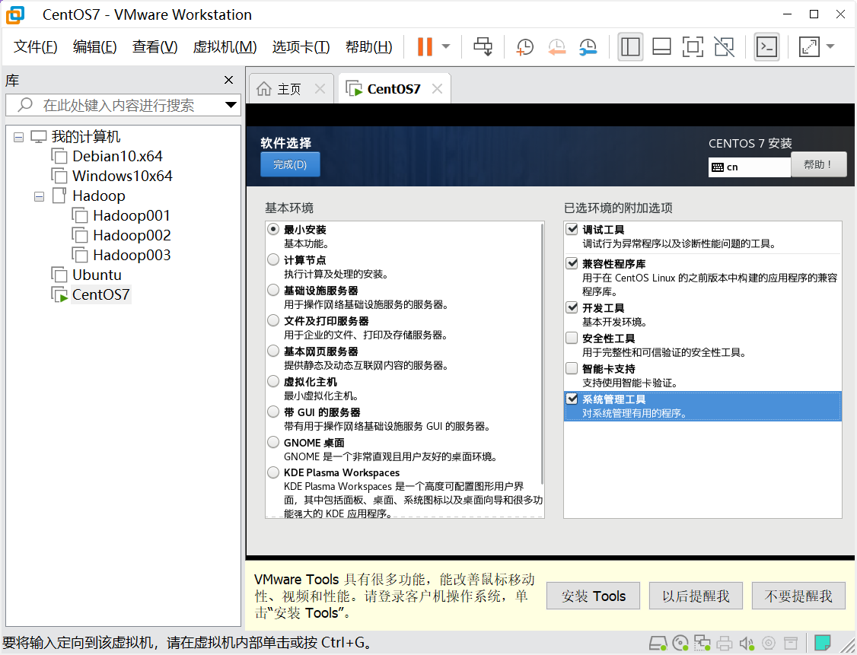Toggle the thumbnail bar view icon
This screenshot has height=655, width=857.
(x=662, y=46)
